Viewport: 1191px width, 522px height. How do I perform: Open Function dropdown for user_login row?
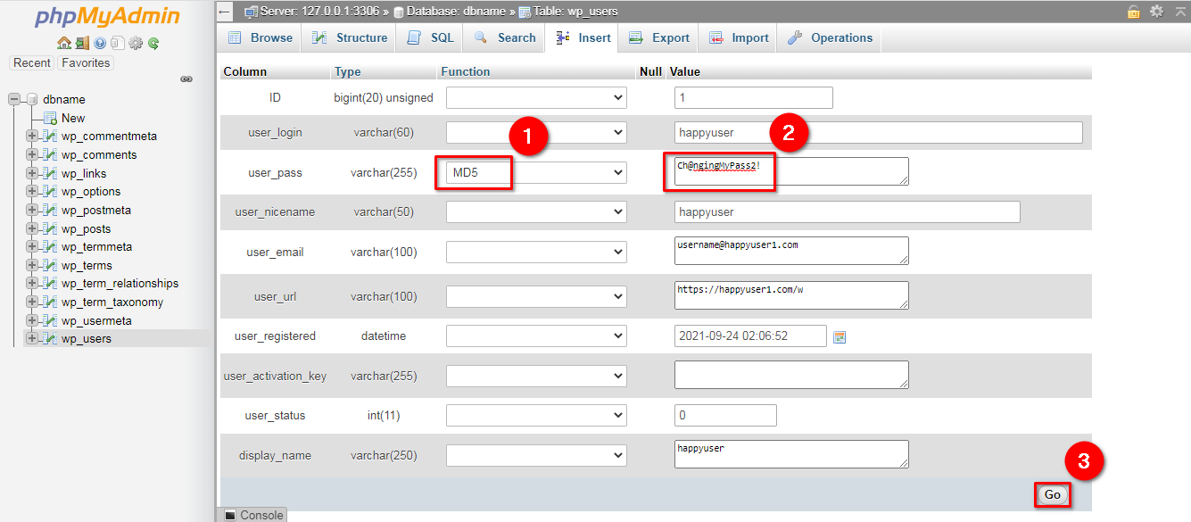(x=536, y=132)
